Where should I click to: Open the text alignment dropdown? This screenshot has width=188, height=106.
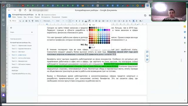coord(103,21)
